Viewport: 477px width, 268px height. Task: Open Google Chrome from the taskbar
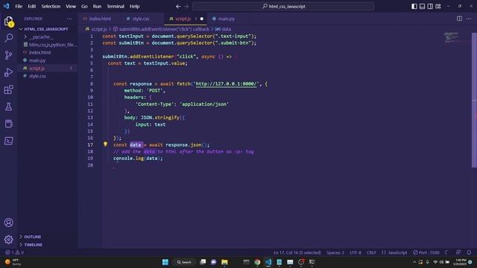point(257,262)
